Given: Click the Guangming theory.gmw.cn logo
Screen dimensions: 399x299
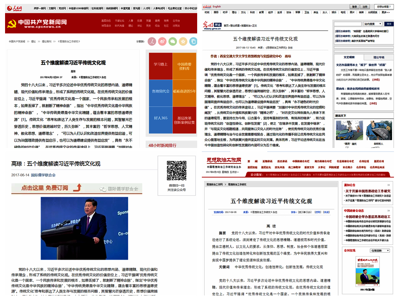Looking at the screenshot, I should [212, 26].
